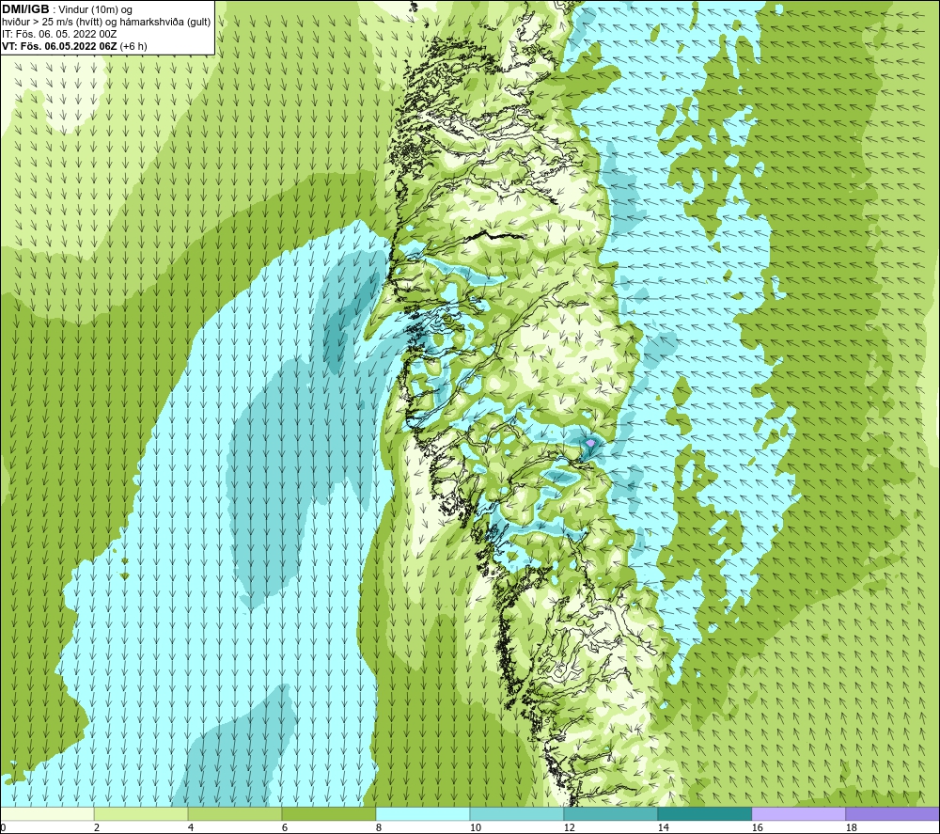Click the 18+ m/s purple legend swatch
The image size is (940, 834).
pos(892,814)
